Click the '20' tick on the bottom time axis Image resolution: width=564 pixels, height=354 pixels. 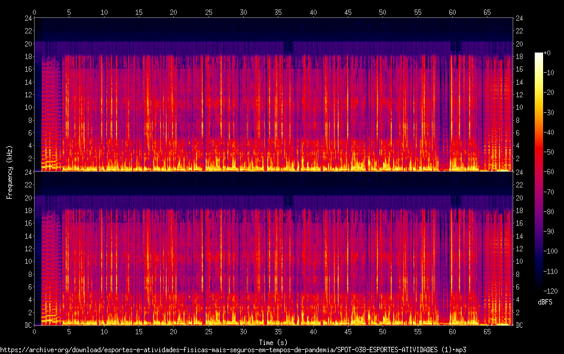173,332
